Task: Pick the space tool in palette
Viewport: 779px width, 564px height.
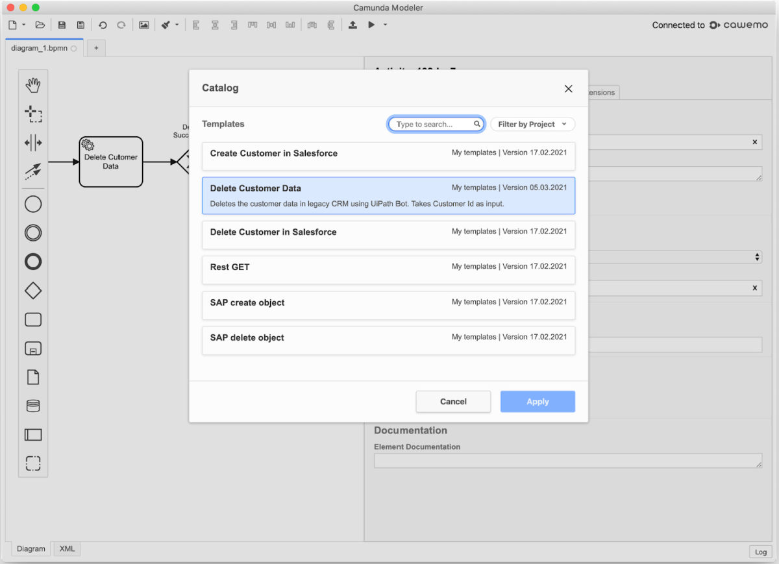Action: (33, 143)
